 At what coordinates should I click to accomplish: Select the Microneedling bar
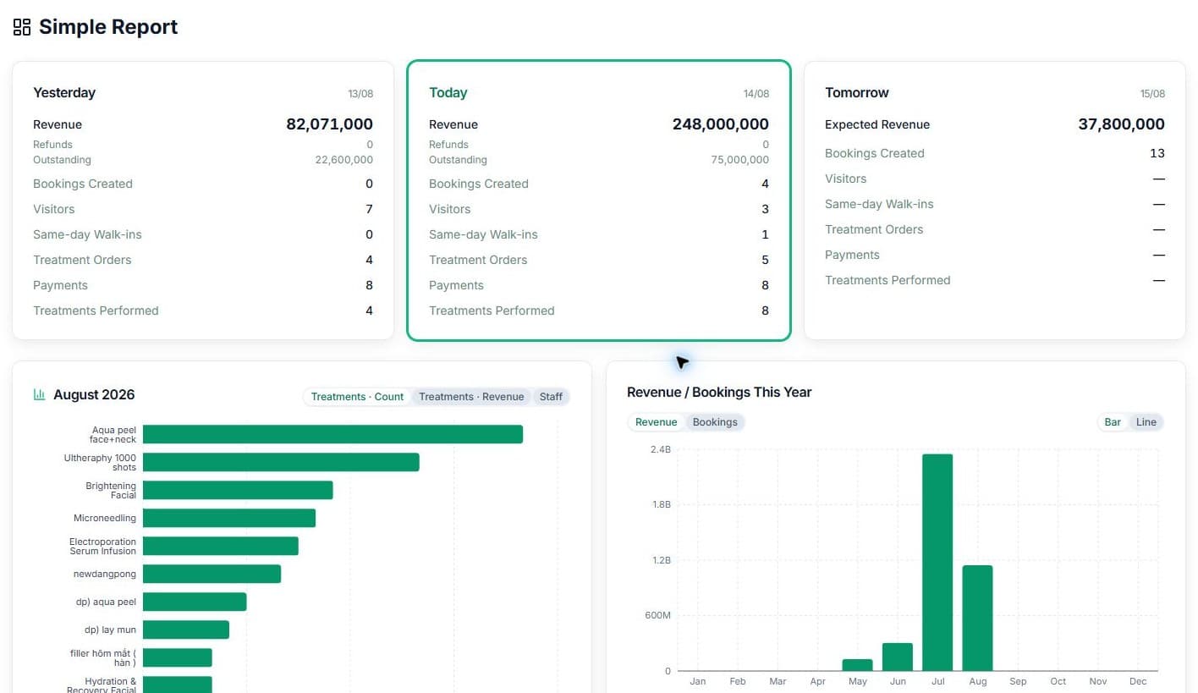pos(229,518)
